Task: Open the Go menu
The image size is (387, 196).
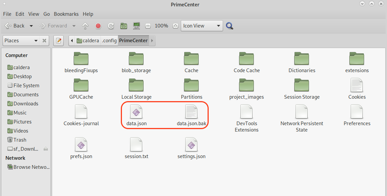Action: point(46,14)
